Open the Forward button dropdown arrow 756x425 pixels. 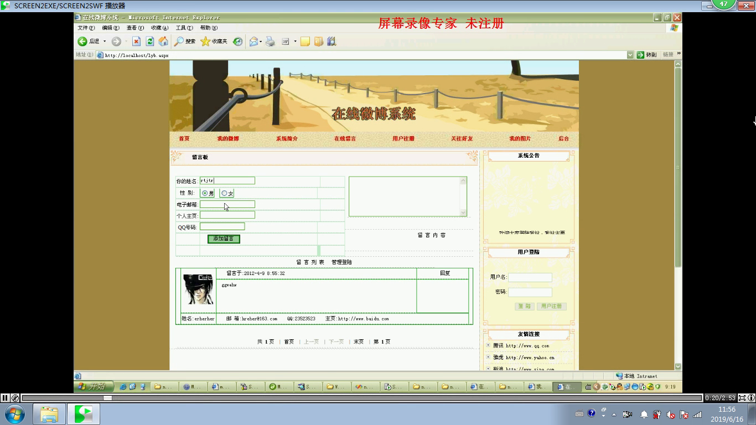(x=126, y=42)
